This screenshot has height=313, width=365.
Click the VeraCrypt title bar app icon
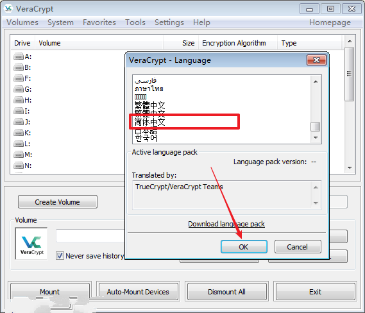(8, 8)
